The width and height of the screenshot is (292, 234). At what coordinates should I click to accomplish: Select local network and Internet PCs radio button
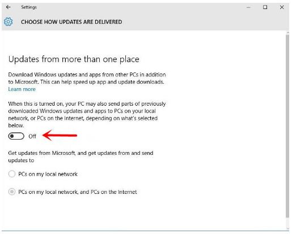(x=12, y=192)
